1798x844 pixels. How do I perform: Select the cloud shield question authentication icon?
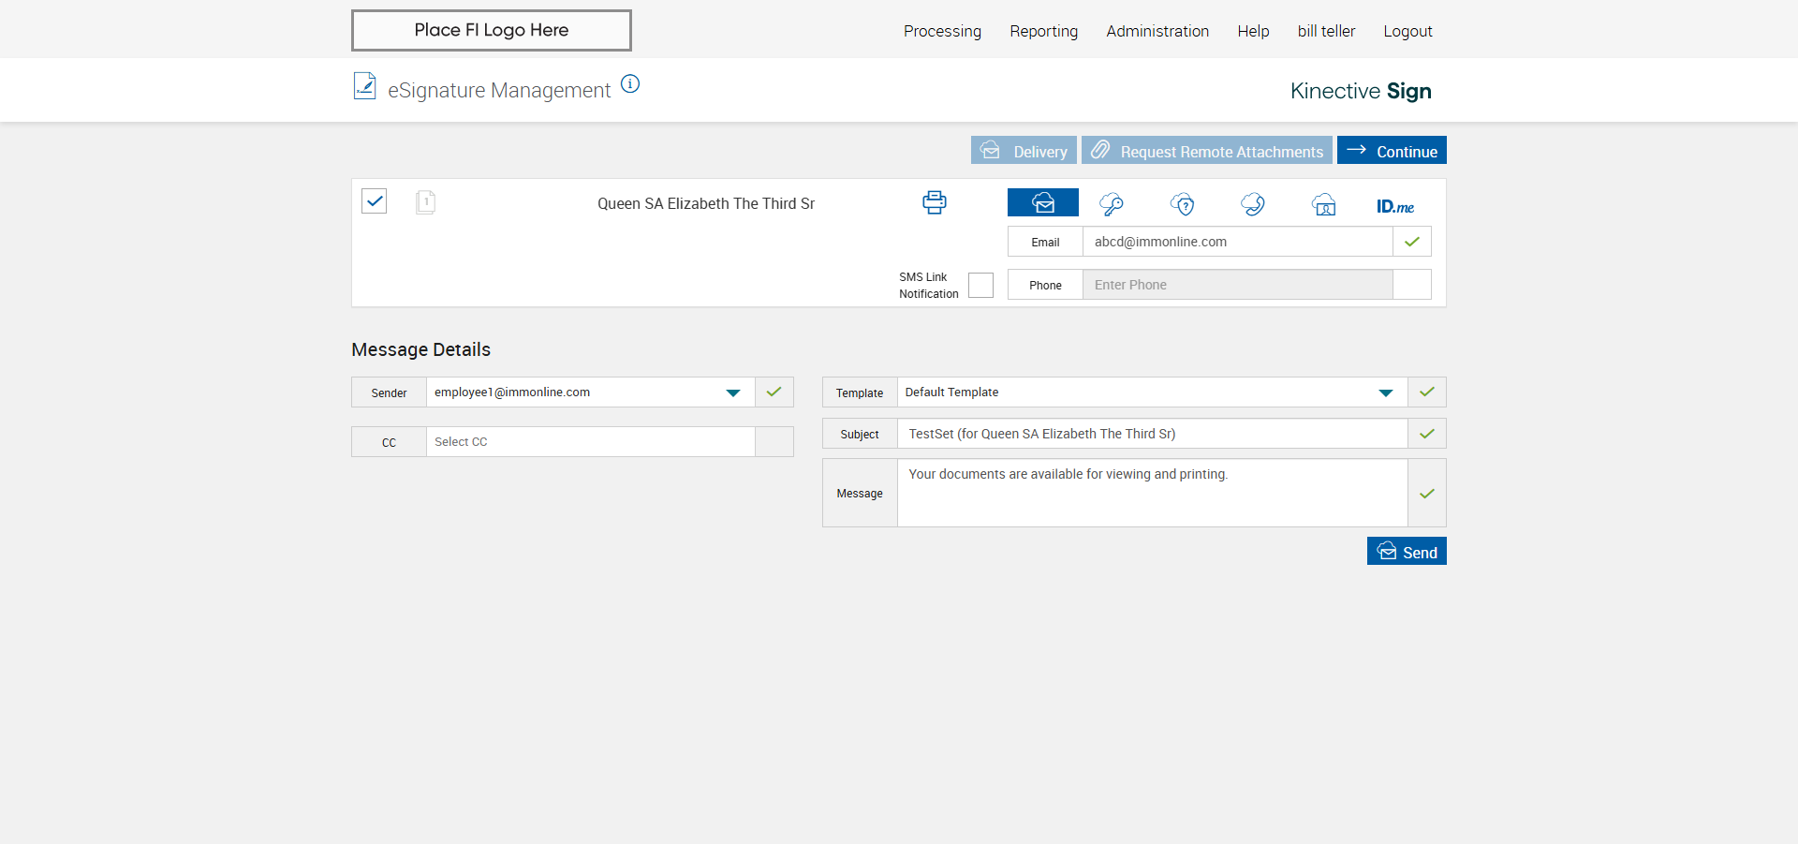coord(1183,204)
